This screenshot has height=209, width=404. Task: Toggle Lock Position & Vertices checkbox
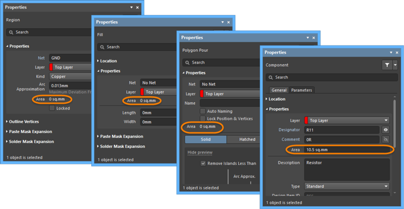[x=203, y=118]
